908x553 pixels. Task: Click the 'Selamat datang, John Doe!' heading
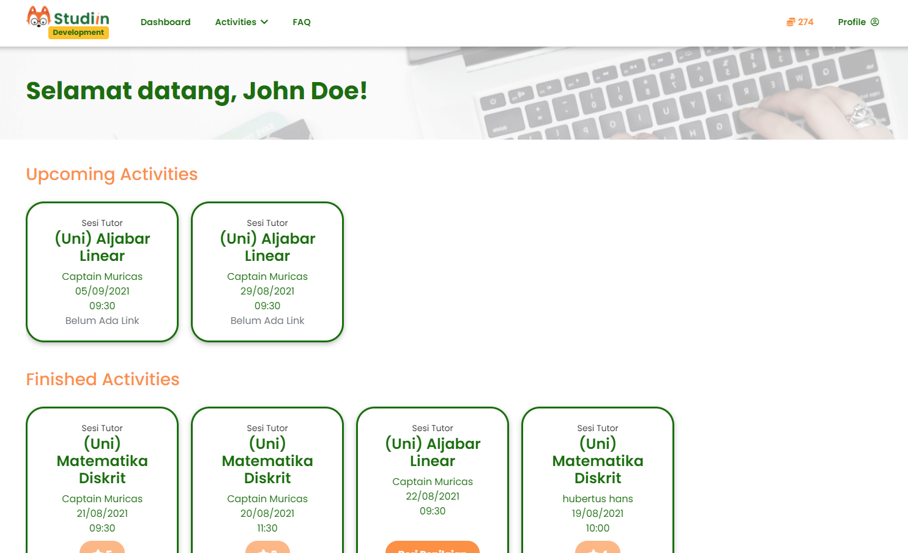click(x=196, y=91)
